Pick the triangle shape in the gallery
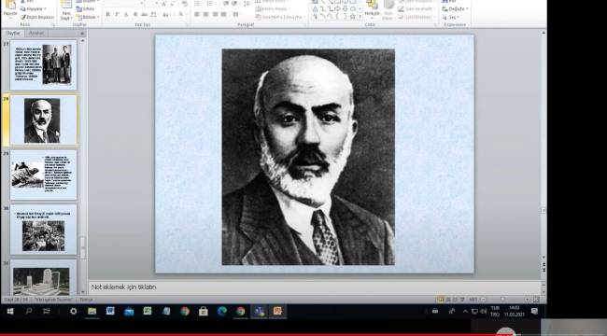Screen dimensions: 607x336 pos(315,9)
